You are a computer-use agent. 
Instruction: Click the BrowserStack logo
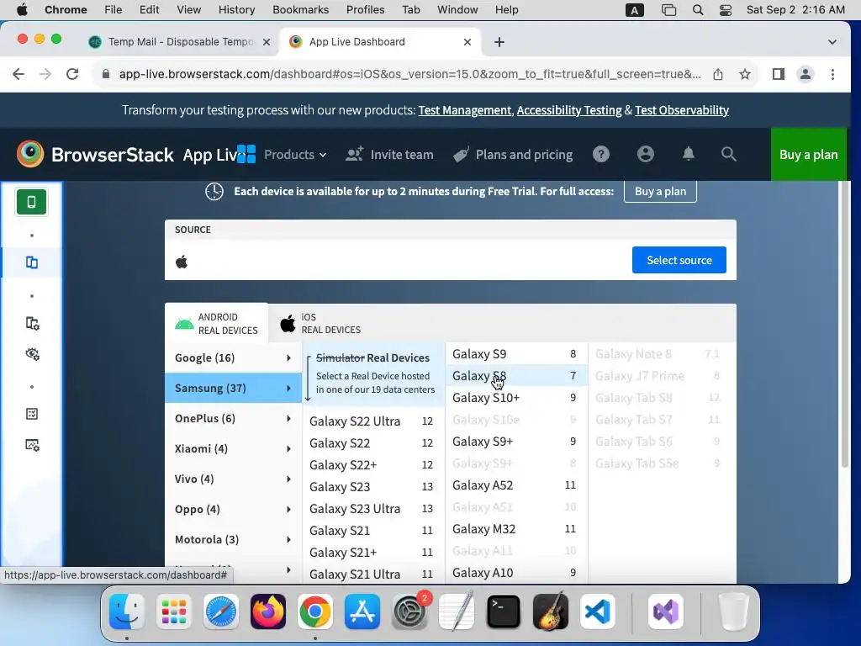95,155
